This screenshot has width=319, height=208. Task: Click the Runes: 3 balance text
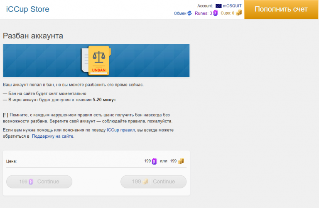203,13
